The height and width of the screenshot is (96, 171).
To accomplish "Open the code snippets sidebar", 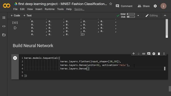I will click(x=4, y=26).
